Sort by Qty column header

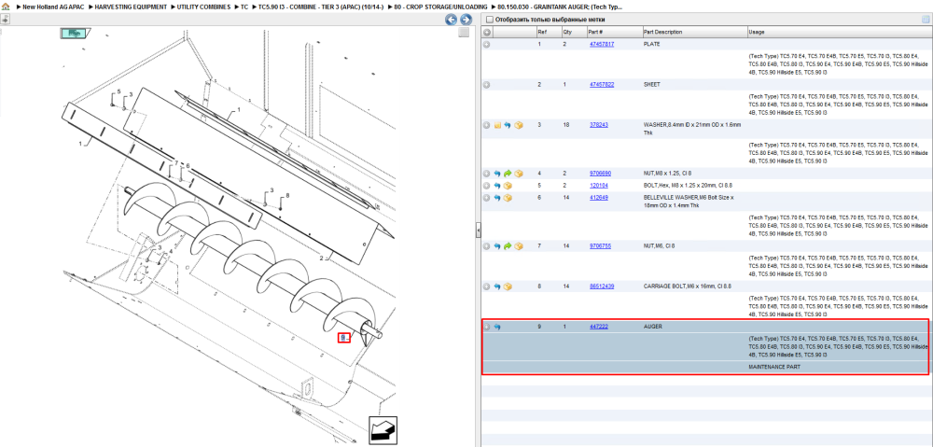tap(574, 32)
